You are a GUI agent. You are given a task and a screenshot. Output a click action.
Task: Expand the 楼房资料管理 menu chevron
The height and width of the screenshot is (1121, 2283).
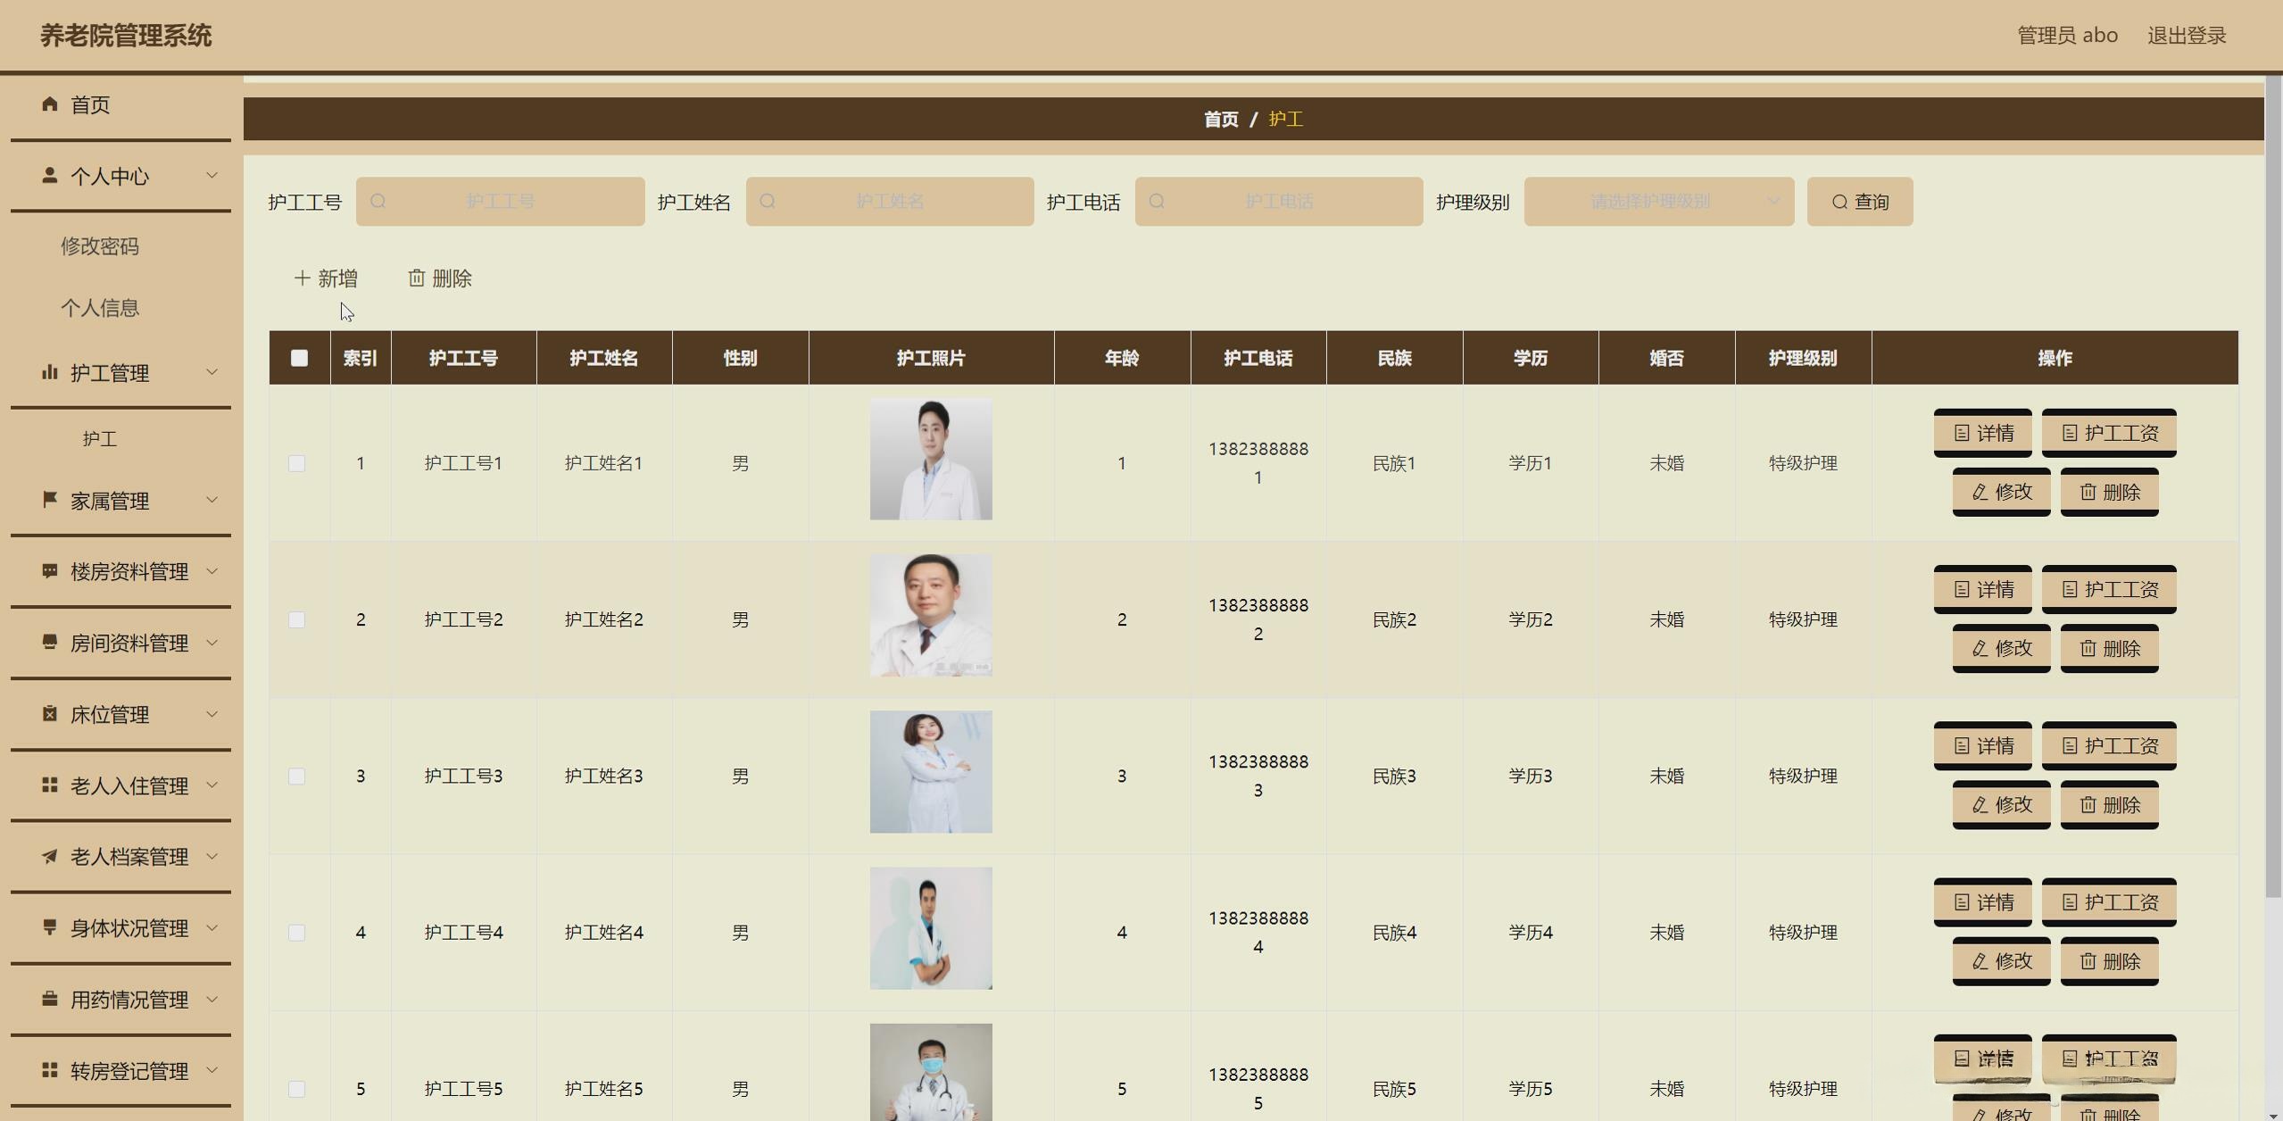[212, 571]
